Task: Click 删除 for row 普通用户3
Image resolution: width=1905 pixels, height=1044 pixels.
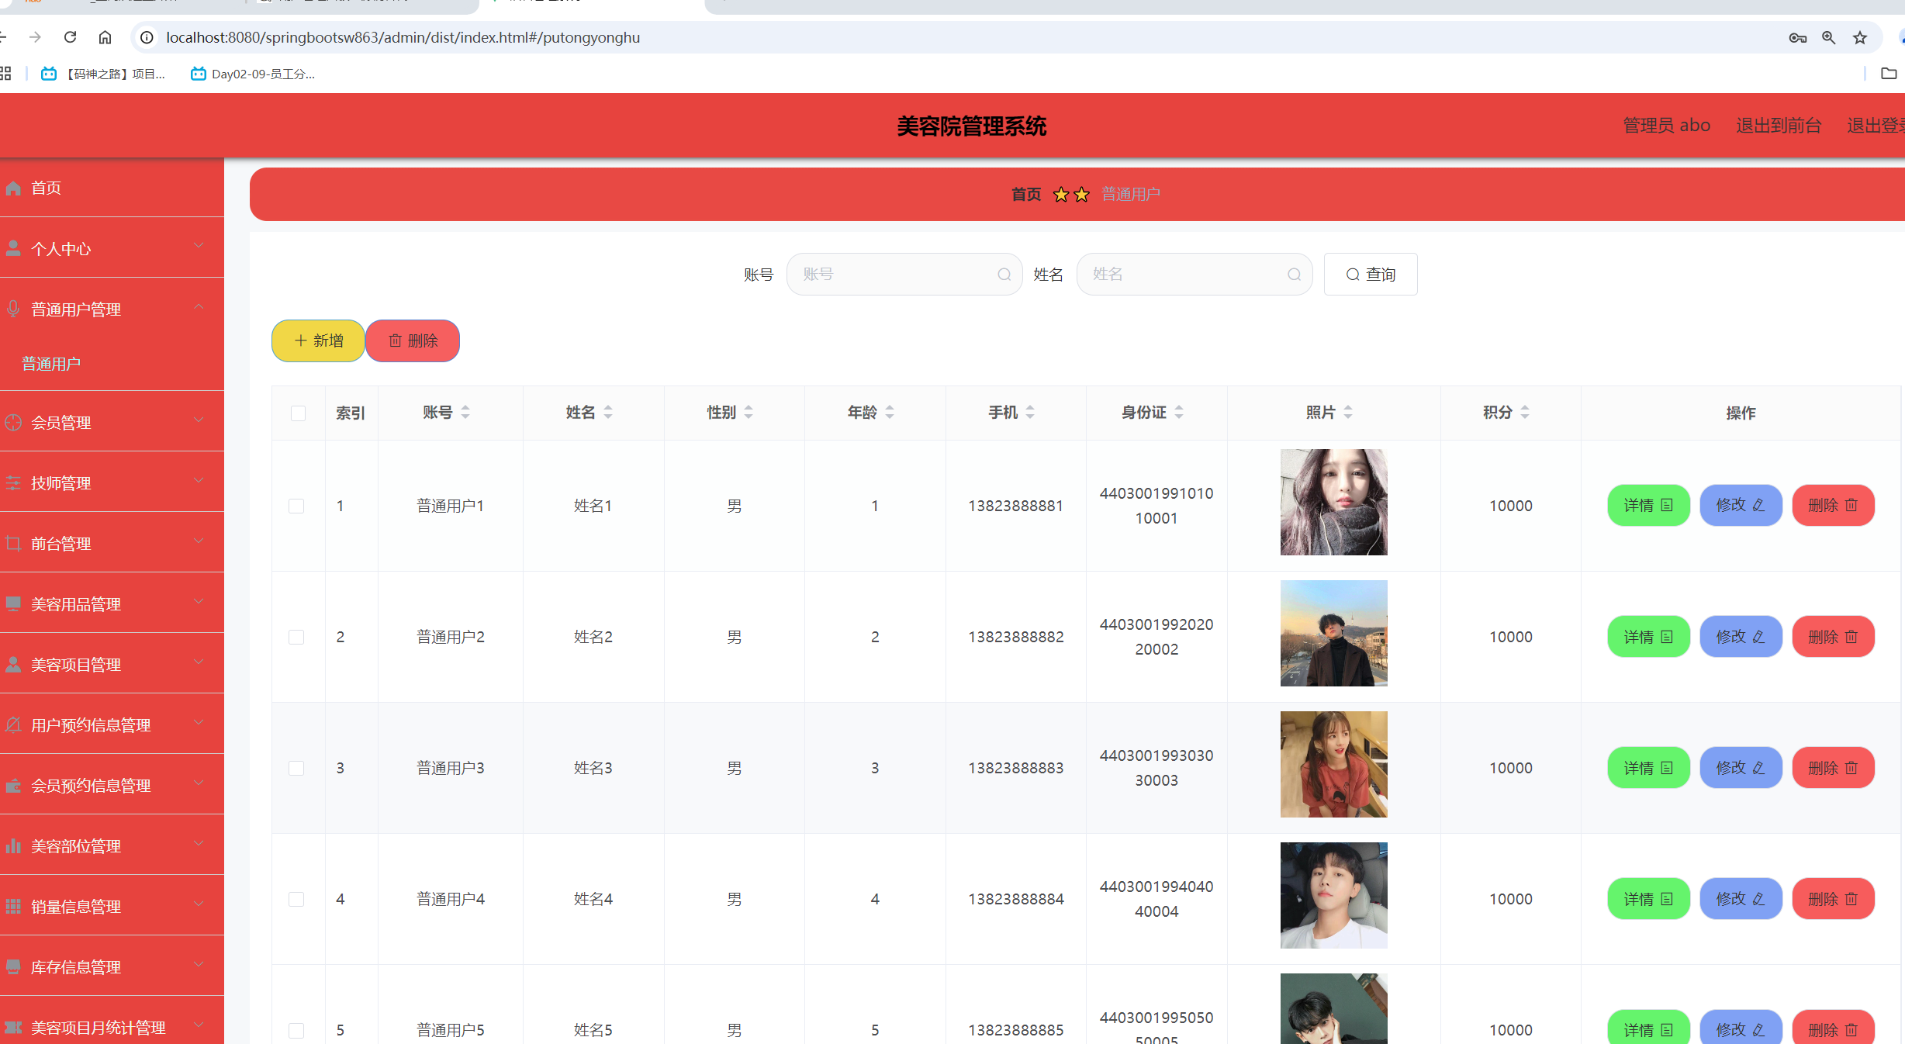Action: (1833, 768)
